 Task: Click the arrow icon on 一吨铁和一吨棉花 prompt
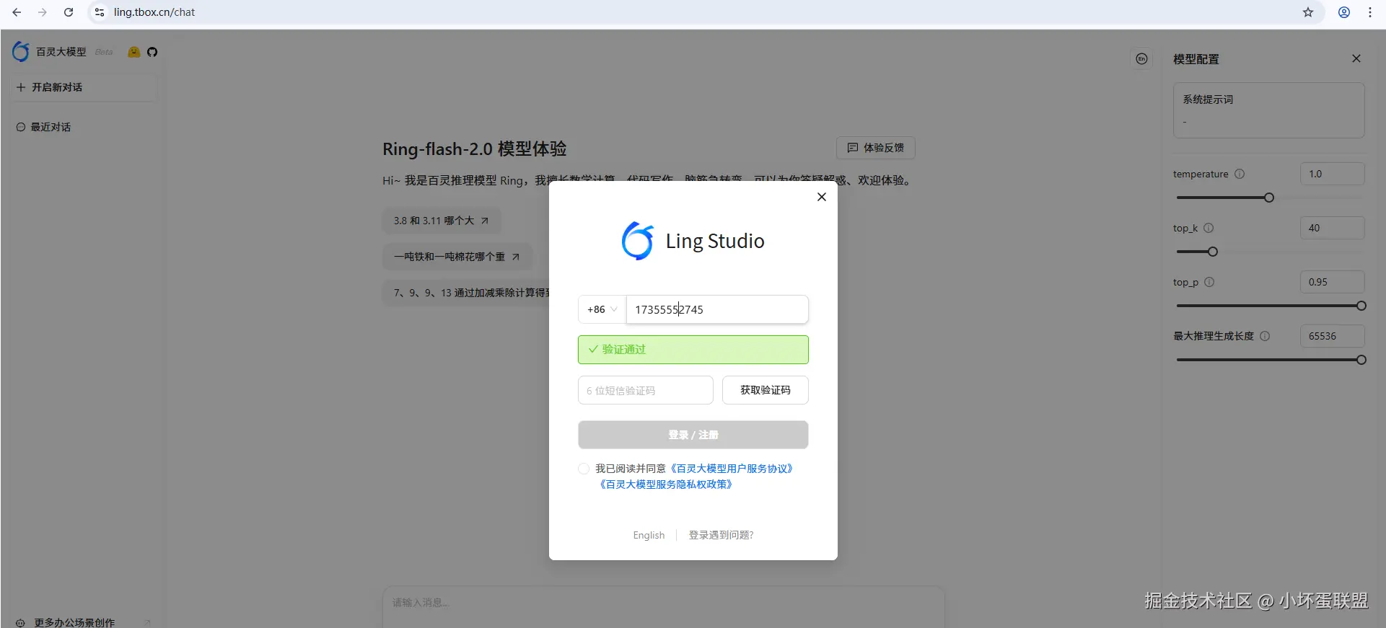[x=515, y=257]
